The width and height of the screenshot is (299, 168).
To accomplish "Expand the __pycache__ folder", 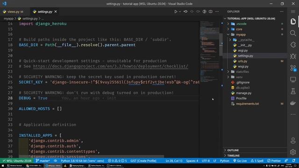I will click(x=246, y=40).
